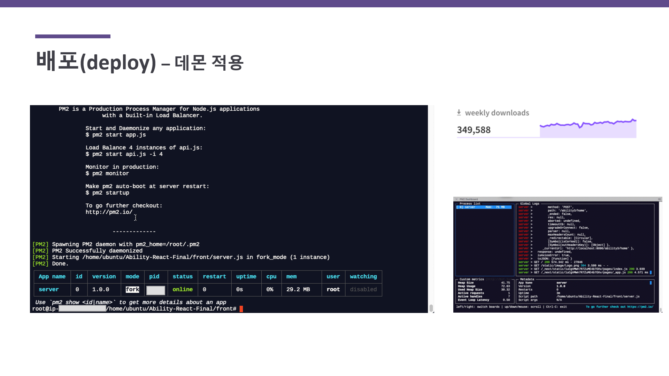This screenshot has width=669, height=376.
Task: Click the slide title '배포(deploy) – 데몬 적용'
Action: point(140,62)
